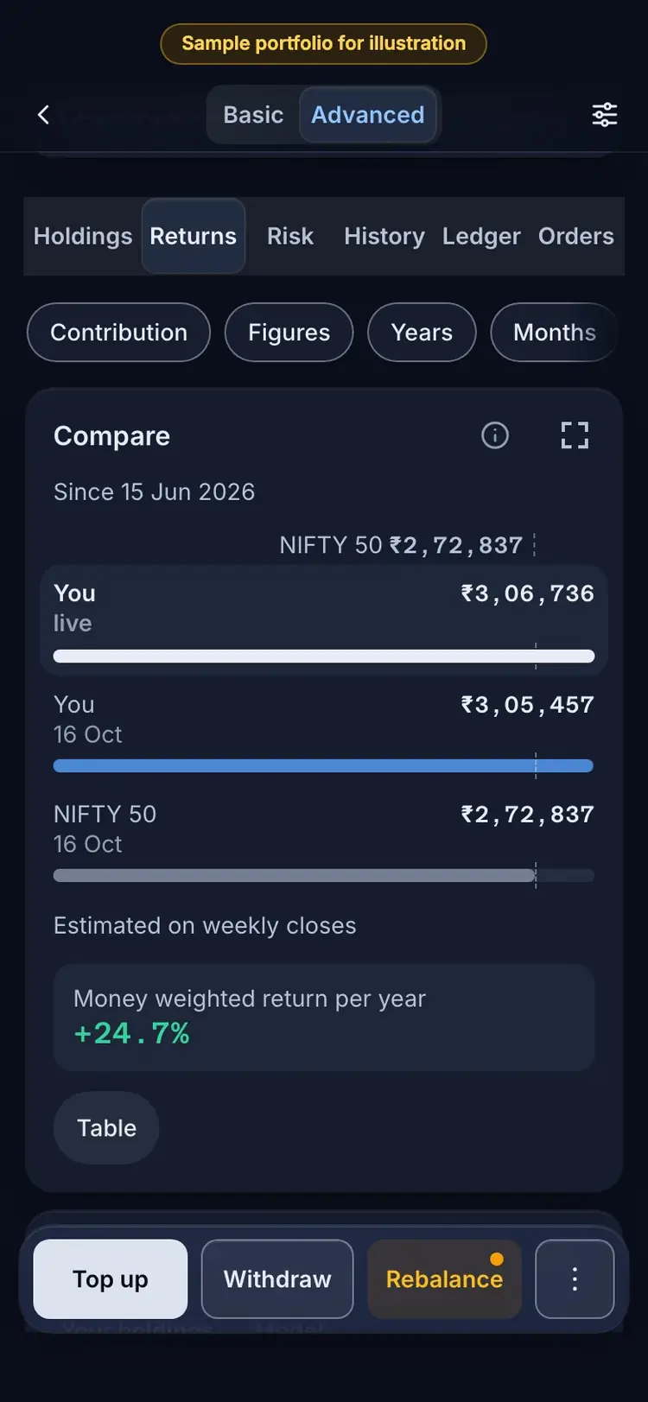This screenshot has width=648, height=1402.
Task: Open the Orders tab
Action: coord(576,236)
